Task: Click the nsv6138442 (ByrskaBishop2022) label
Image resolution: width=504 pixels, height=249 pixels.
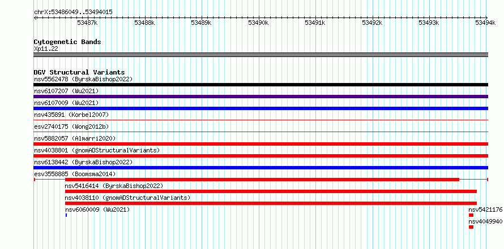Action: [83, 162]
